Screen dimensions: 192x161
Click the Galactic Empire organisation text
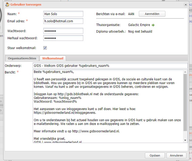(139, 25)
